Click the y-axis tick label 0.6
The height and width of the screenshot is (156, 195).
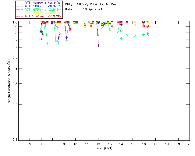[15, 48]
